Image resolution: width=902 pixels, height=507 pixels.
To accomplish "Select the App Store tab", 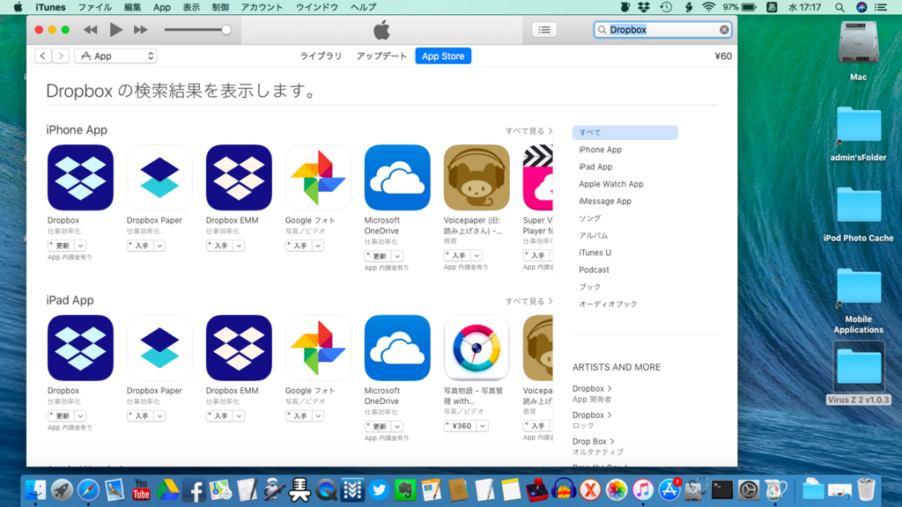I will [x=443, y=55].
